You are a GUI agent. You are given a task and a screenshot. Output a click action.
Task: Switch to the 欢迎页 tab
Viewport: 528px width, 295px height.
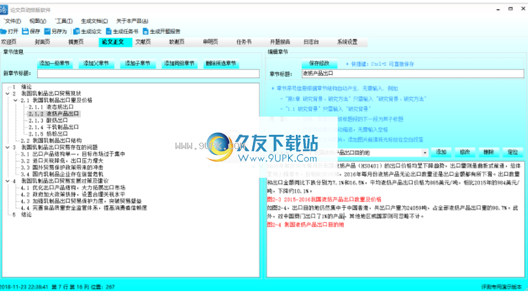pos(8,42)
